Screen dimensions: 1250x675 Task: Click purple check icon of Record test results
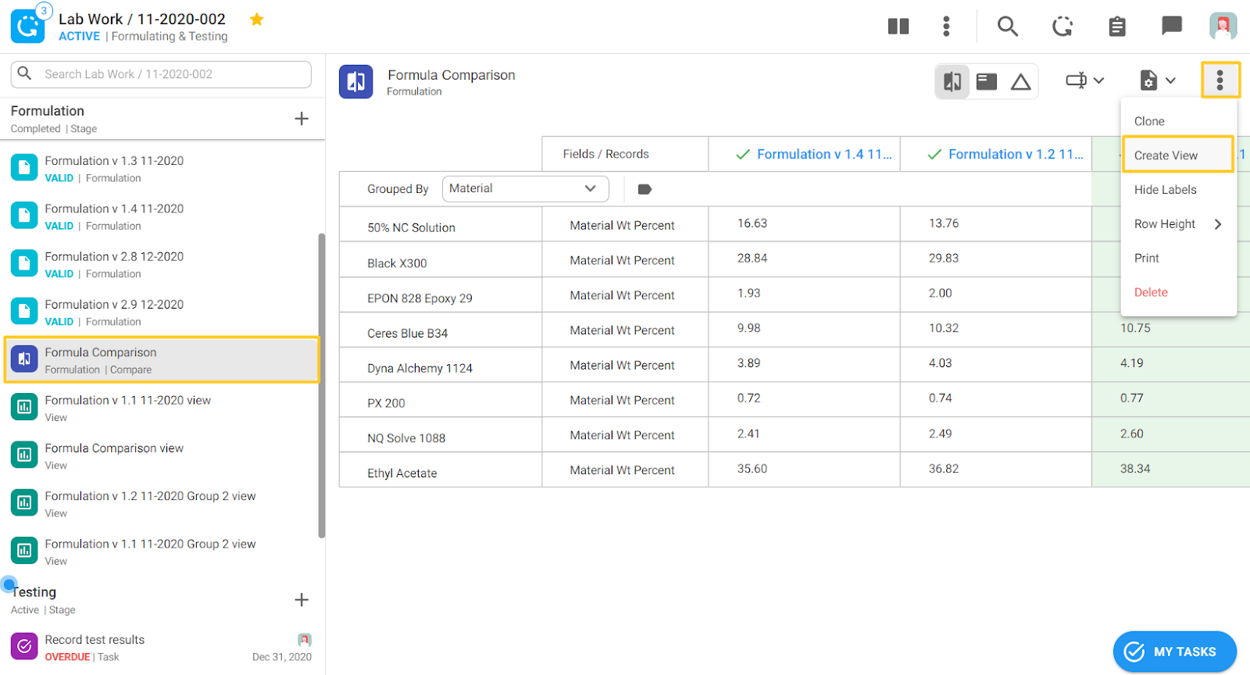pyautogui.click(x=24, y=646)
